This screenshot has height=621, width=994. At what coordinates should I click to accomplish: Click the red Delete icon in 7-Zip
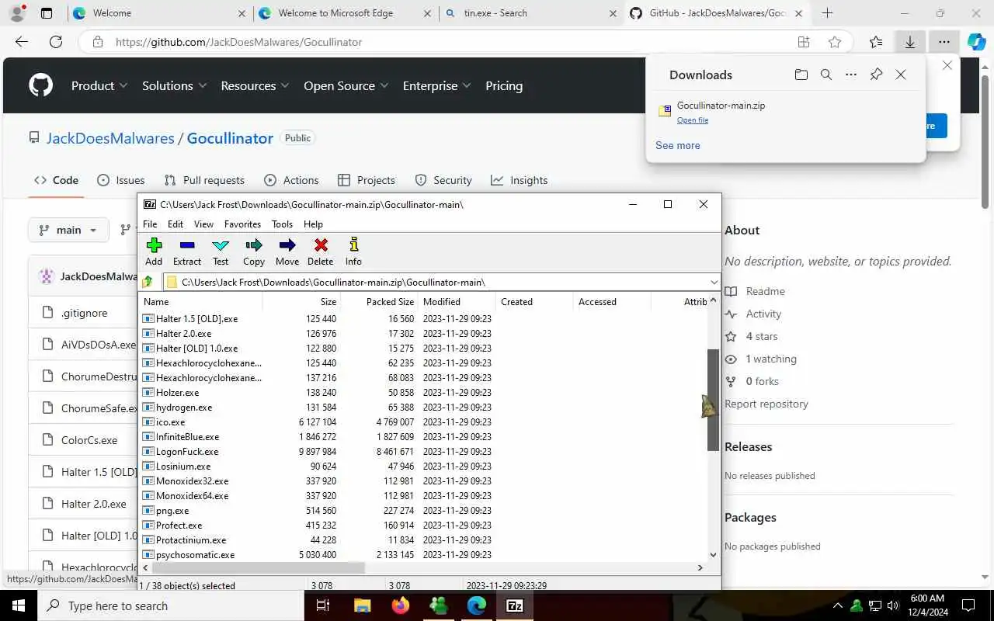pos(320,252)
